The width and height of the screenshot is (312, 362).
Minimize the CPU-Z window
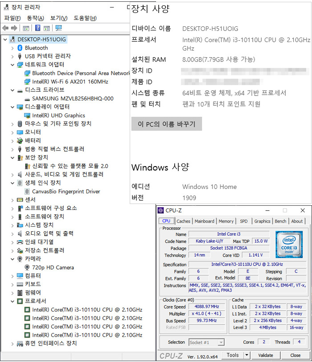coord(267,210)
